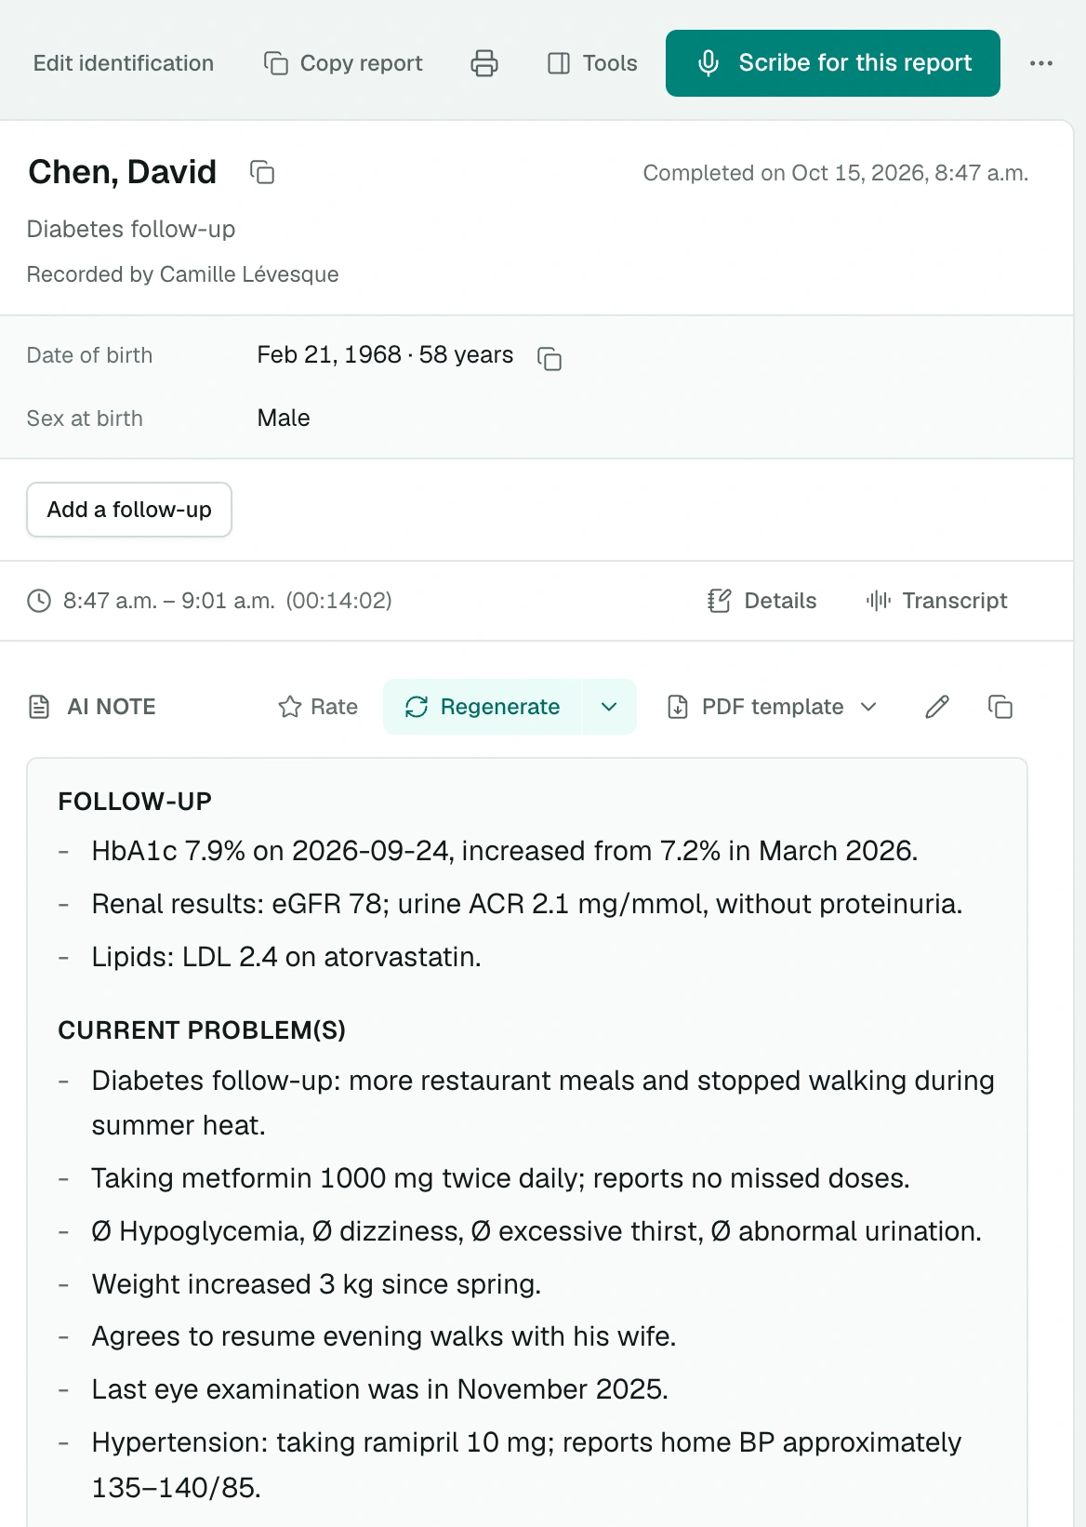Open the more options ellipsis menu
1086x1527 pixels.
click(1041, 63)
